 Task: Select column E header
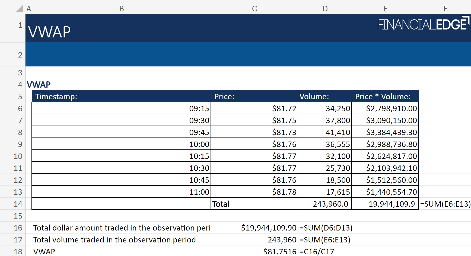click(x=385, y=9)
